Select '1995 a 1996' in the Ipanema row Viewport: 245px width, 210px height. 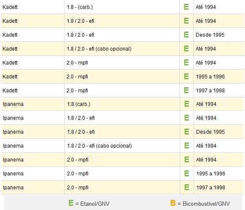click(x=211, y=174)
